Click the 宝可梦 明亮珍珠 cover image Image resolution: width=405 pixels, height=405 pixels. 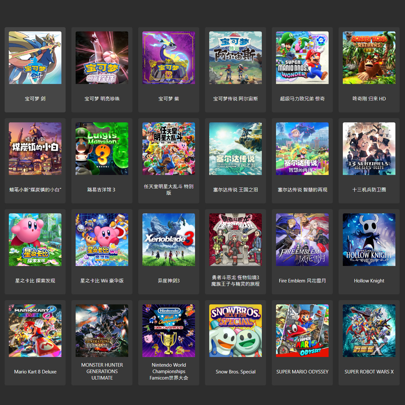tap(102, 58)
